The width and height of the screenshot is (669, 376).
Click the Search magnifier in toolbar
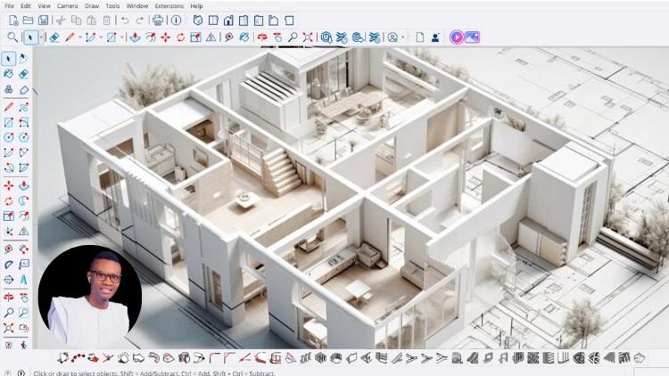[x=12, y=37]
